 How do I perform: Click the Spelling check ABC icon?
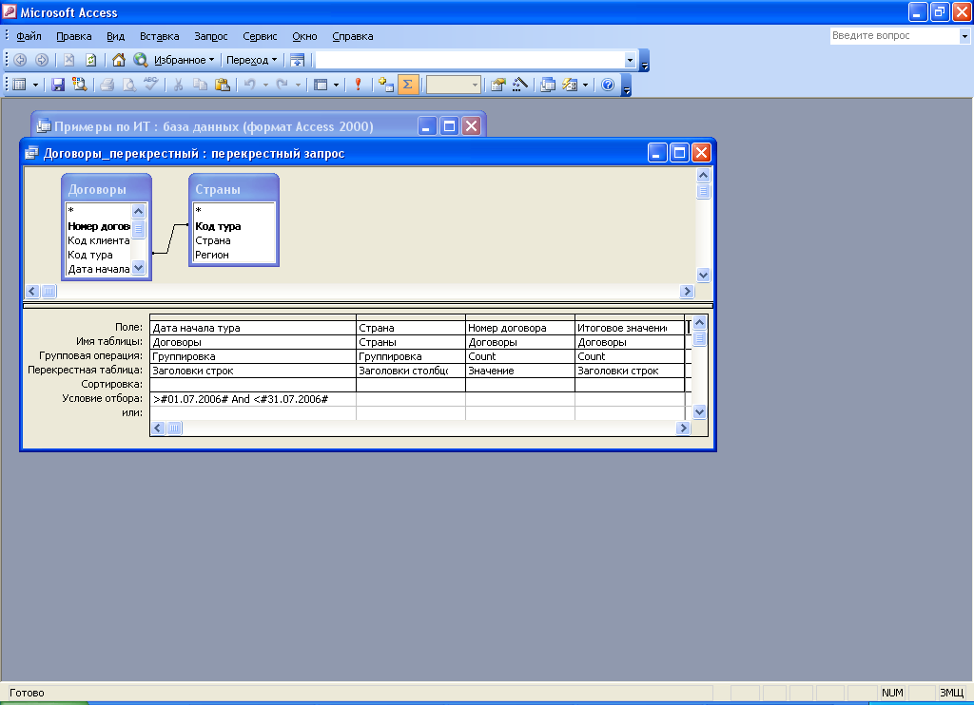click(x=150, y=85)
